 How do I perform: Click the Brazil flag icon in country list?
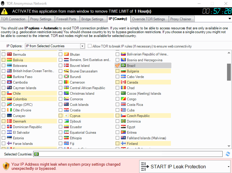coord(123,65)
